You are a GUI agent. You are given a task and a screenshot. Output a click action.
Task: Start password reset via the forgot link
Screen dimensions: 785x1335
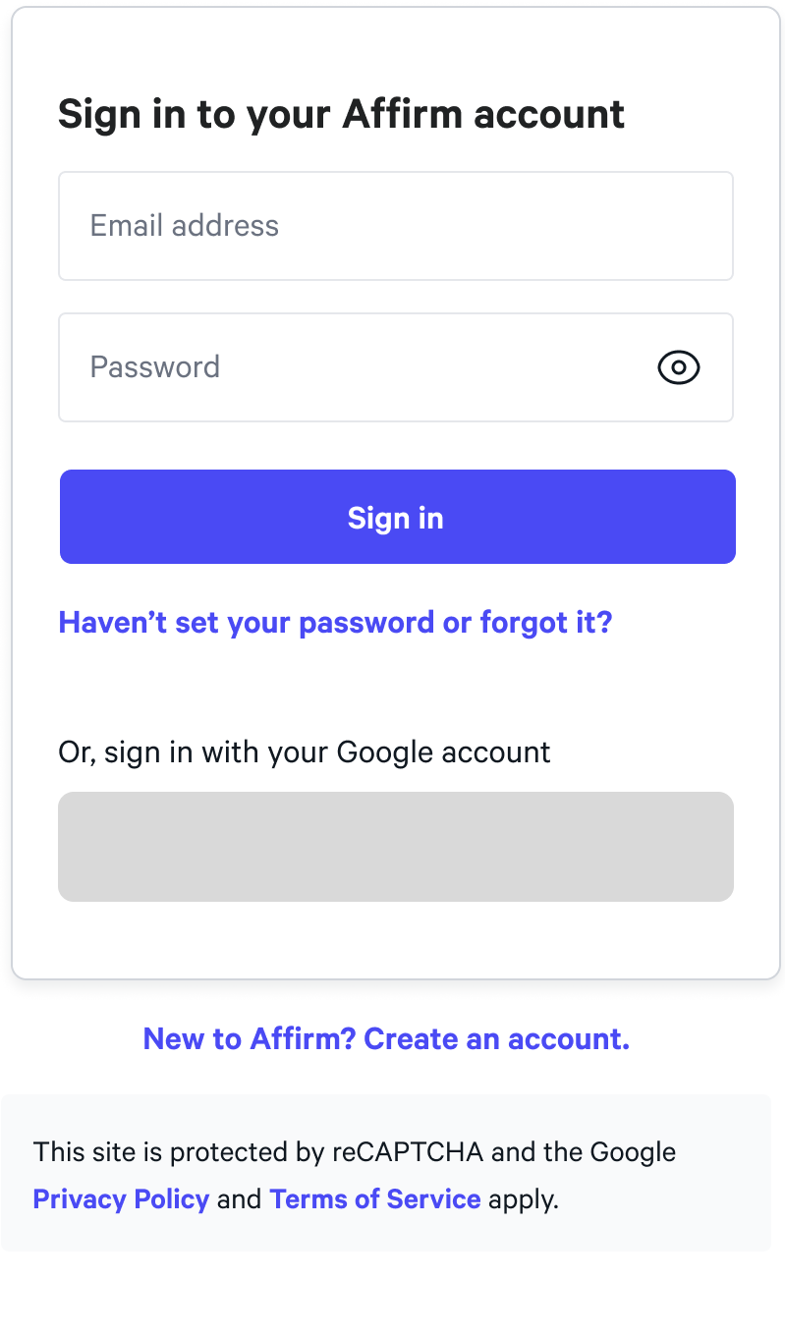point(335,623)
